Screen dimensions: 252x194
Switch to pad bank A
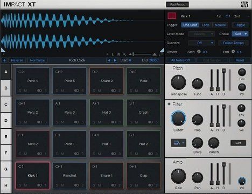6,72
